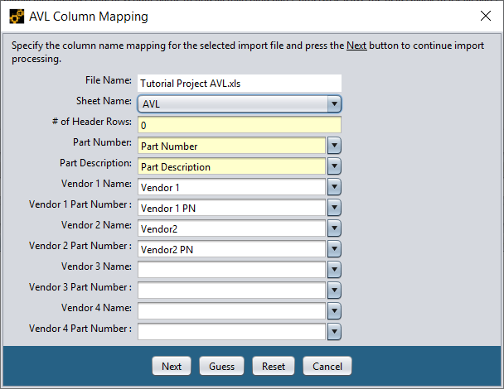Open the Vendor 3 Name dropdown arrow
Viewport: 504px width, 389px height.
(x=334, y=269)
